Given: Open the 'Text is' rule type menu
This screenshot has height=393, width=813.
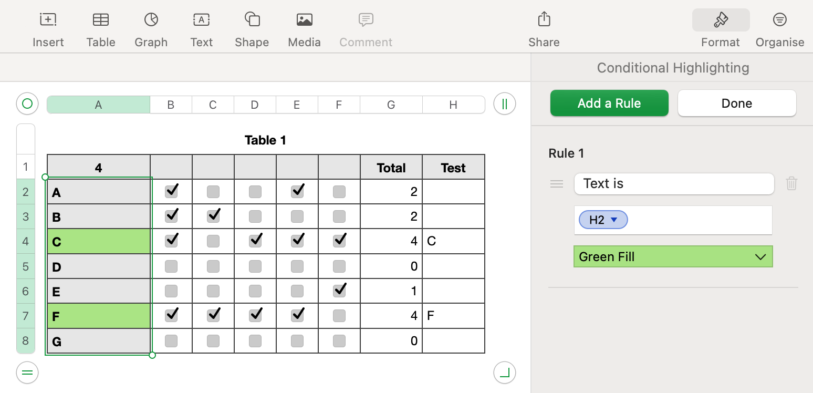Looking at the screenshot, I should 674,183.
